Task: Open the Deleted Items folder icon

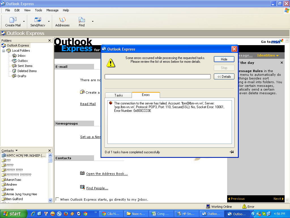Action: coord(14,71)
